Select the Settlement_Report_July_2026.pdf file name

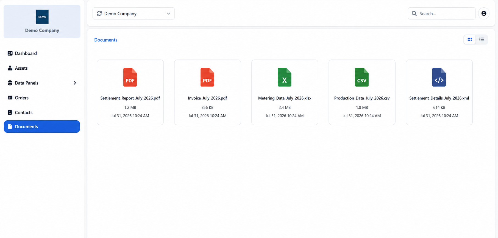(x=130, y=98)
